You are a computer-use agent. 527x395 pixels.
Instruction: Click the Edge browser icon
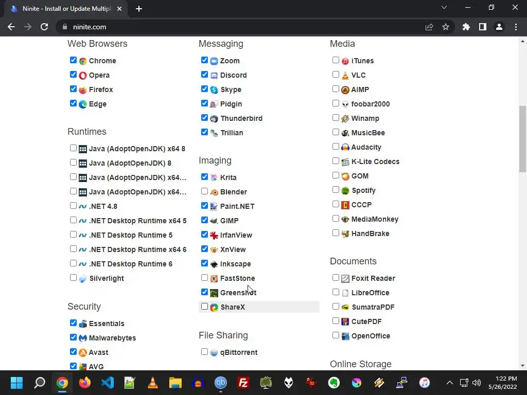pos(83,104)
